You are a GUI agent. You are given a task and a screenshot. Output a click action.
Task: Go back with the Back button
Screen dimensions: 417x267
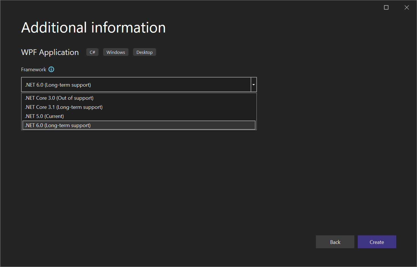click(x=335, y=242)
